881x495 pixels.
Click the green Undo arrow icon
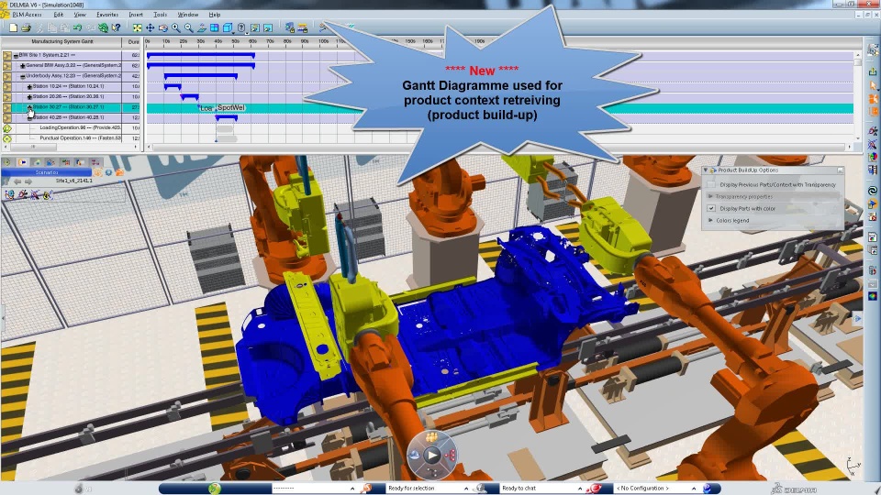(x=77, y=27)
